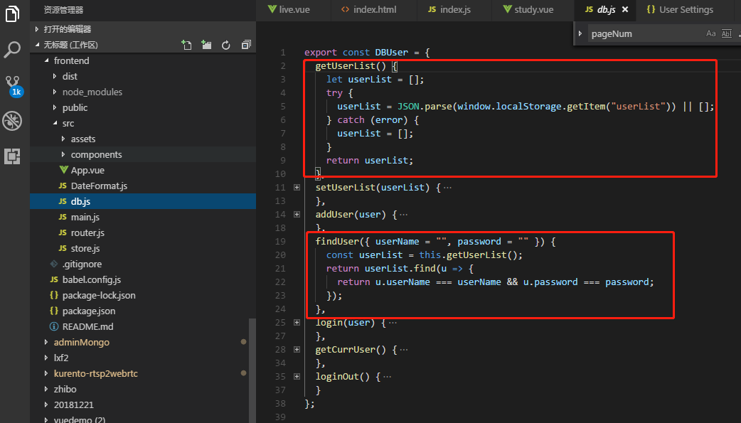Close the db.js editor tab
Screen dimensions: 741x423
click(x=625, y=10)
